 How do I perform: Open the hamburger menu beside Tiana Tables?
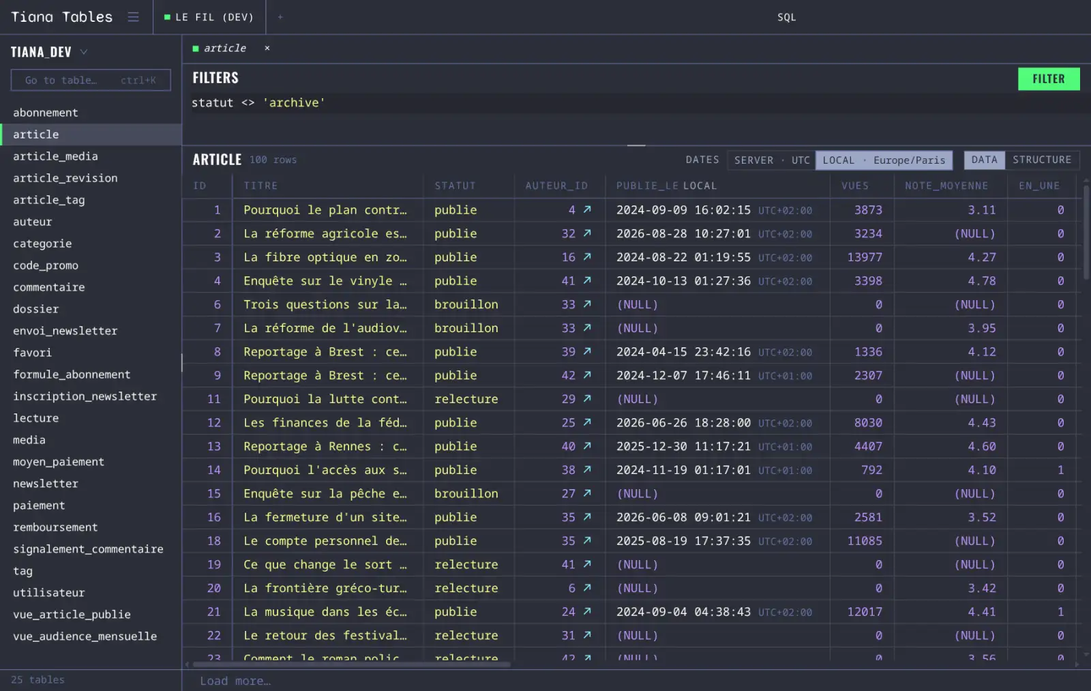[133, 17]
